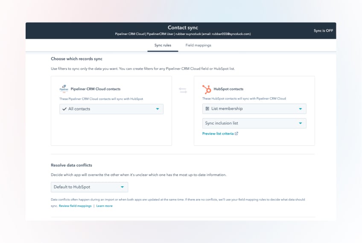Open the All contacts dropdown

[x=111, y=109]
